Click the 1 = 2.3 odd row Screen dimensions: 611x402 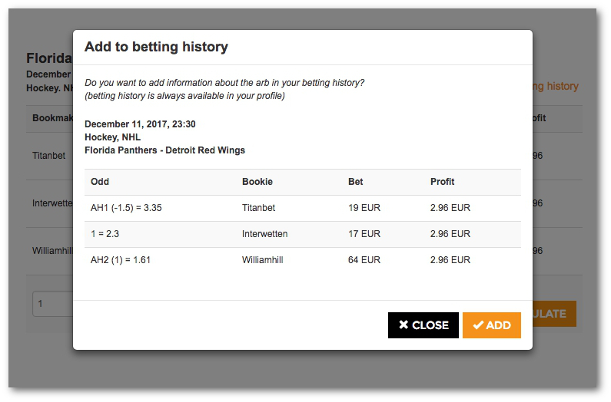tap(303, 234)
